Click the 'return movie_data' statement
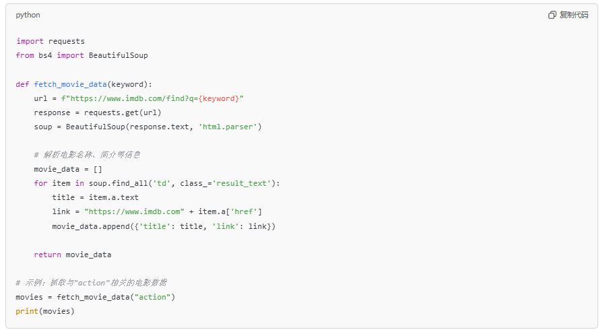The image size is (611, 336). 73,255
